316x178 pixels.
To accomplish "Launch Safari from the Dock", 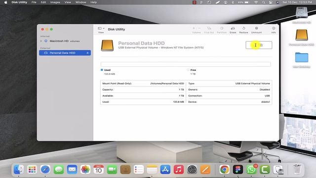I will (x=45, y=169).
